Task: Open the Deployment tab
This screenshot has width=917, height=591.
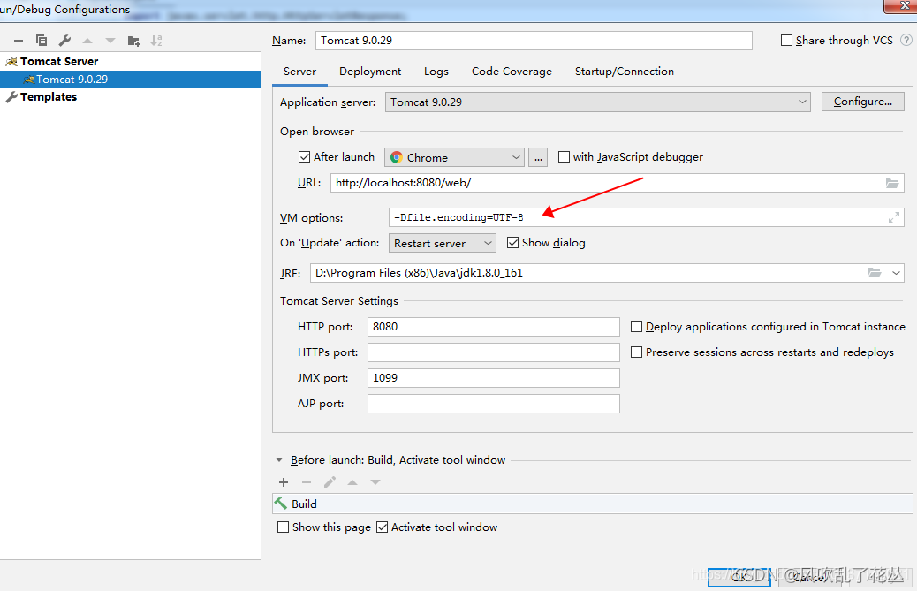Action: tap(370, 72)
